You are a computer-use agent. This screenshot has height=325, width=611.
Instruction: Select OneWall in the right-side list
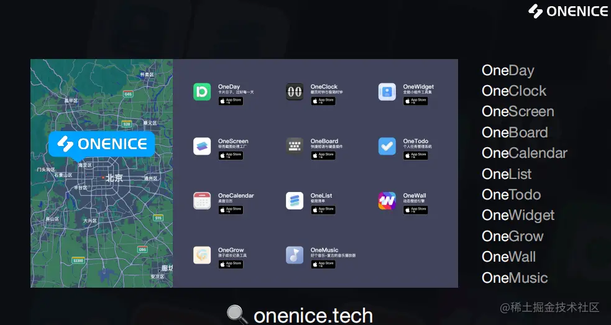[x=508, y=257]
